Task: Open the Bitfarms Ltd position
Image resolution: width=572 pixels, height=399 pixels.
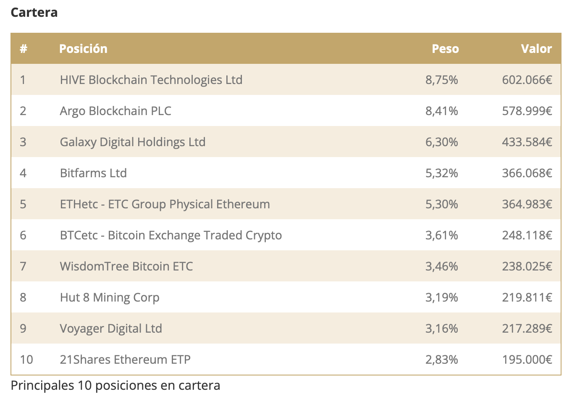Action: tap(93, 173)
